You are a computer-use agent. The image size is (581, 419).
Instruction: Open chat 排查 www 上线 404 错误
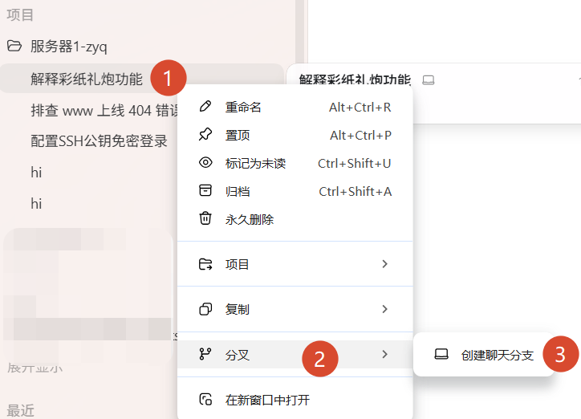pyautogui.click(x=104, y=111)
